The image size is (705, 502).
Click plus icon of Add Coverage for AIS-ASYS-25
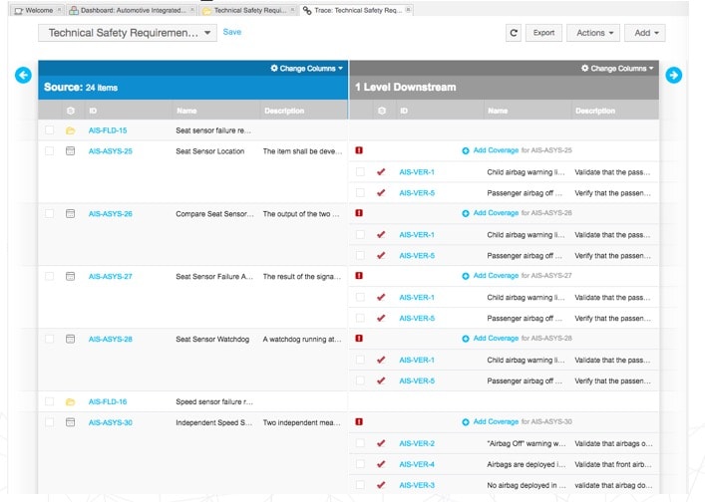coord(466,150)
